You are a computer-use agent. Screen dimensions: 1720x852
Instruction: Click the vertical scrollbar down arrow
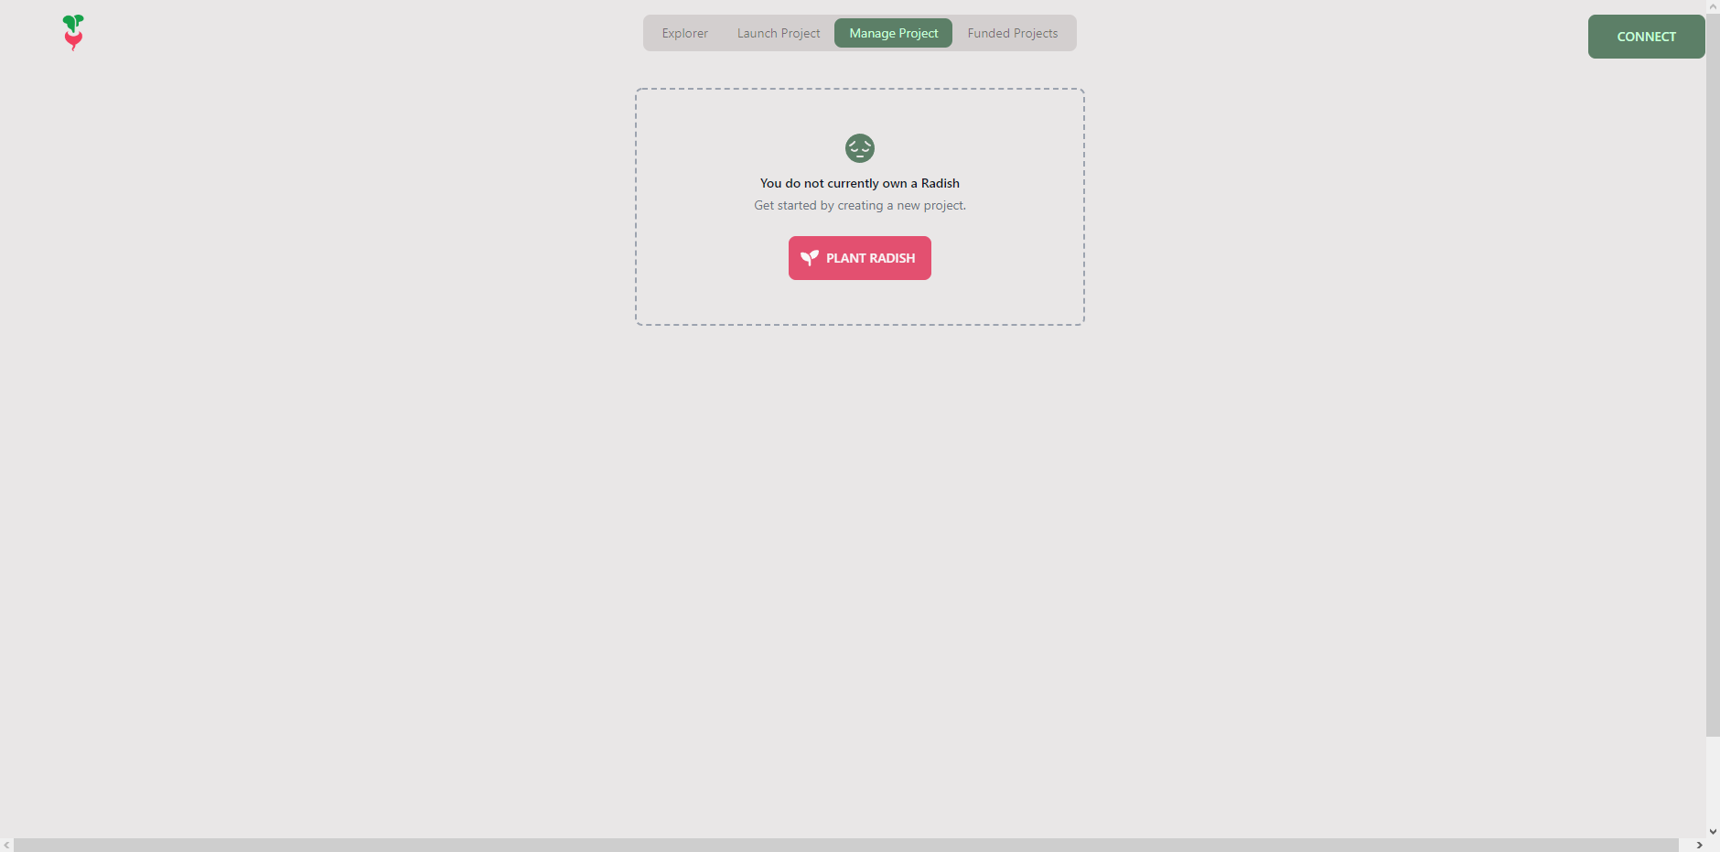pos(1713,831)
